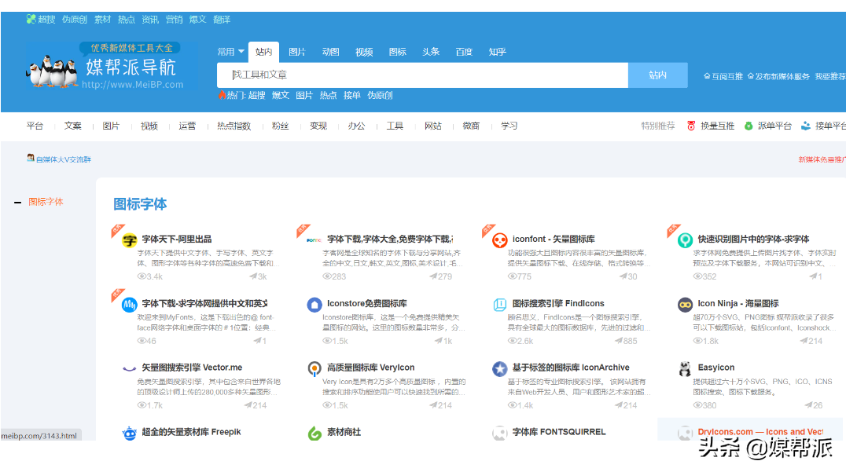
Task: Click the Freepik robot icon
Action: 130,433
